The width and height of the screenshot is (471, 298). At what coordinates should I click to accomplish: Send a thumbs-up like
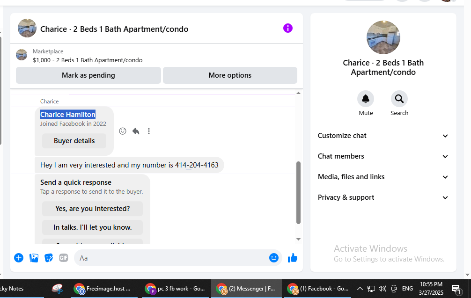coord(292,258)
